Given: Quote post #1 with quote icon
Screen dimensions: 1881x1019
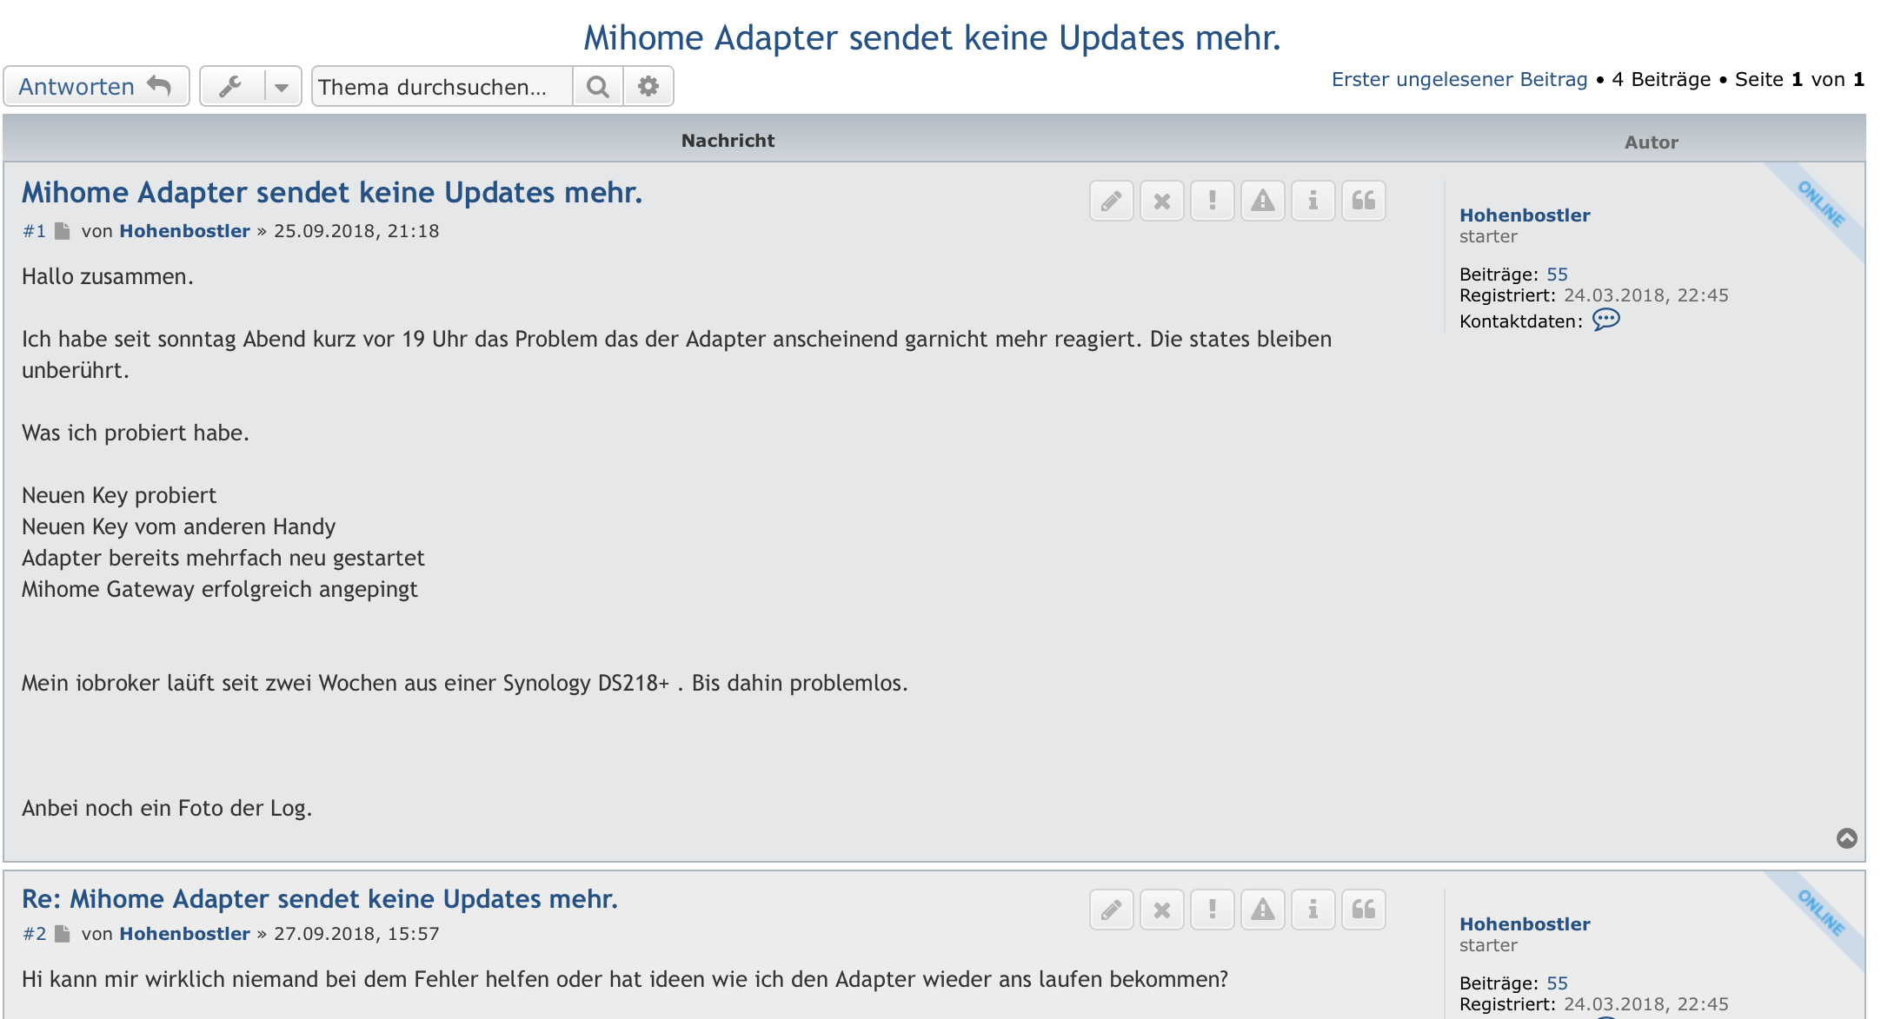Looking at the screenshot, I should (x=1364, y=202).
